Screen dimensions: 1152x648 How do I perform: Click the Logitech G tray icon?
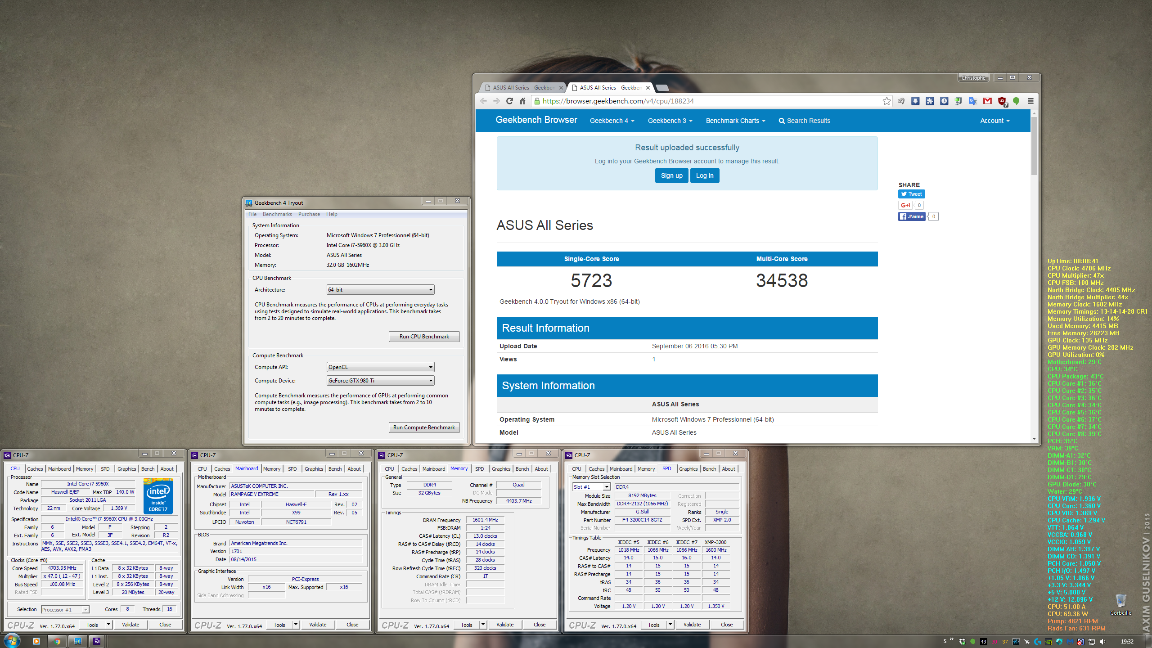[1038, 641]
